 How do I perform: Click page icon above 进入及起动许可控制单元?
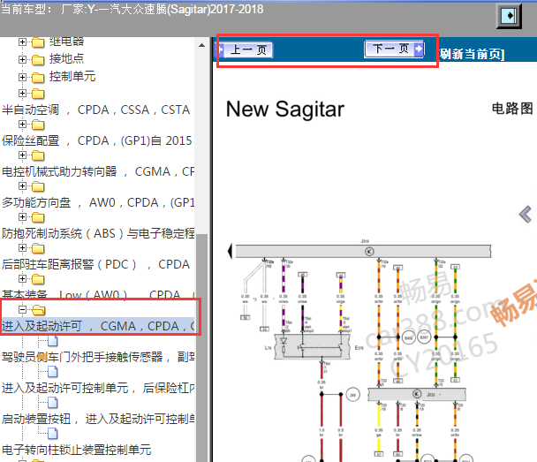point(52,372)
